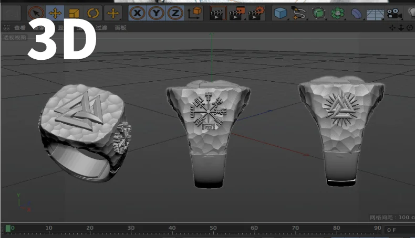Jump to frame 80 on the timeline
Screen dimensions: 415x238
[x=336, y=228]
